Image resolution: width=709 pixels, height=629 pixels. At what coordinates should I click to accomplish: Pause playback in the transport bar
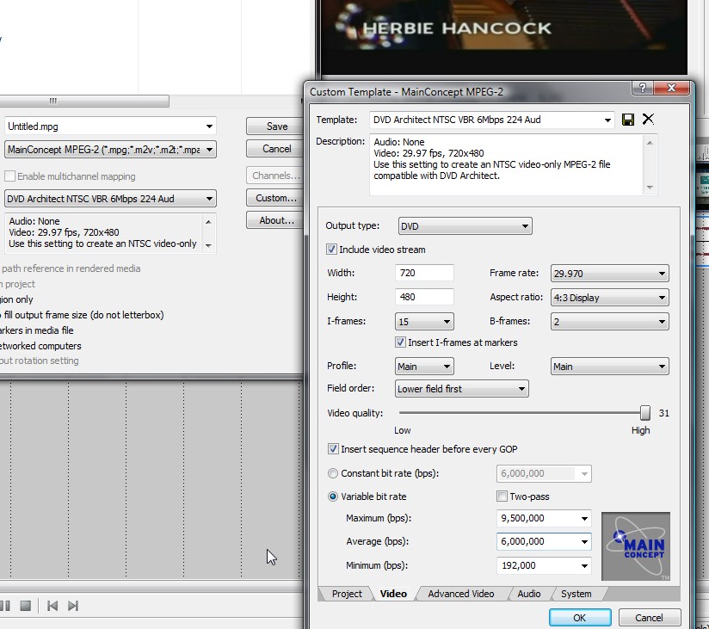click(x=5, y=606)
